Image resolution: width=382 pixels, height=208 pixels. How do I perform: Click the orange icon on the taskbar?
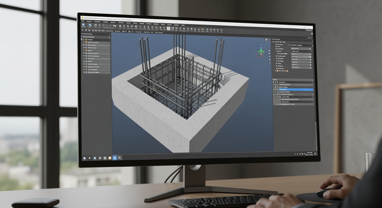click(x=110, y=158)
